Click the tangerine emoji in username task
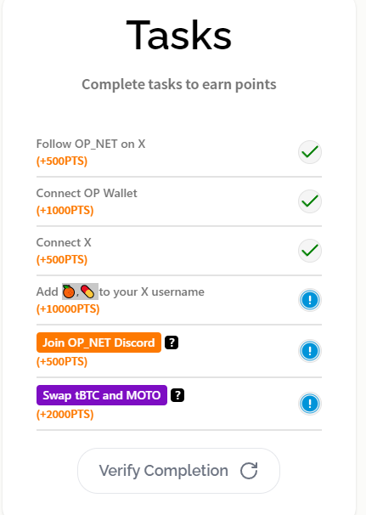The height and width of the screenshot is (515, 366). tap(69, 291)
